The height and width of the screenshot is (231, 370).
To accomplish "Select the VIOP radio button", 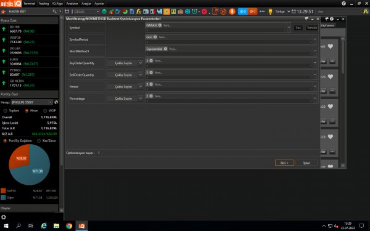I will 45,110.
